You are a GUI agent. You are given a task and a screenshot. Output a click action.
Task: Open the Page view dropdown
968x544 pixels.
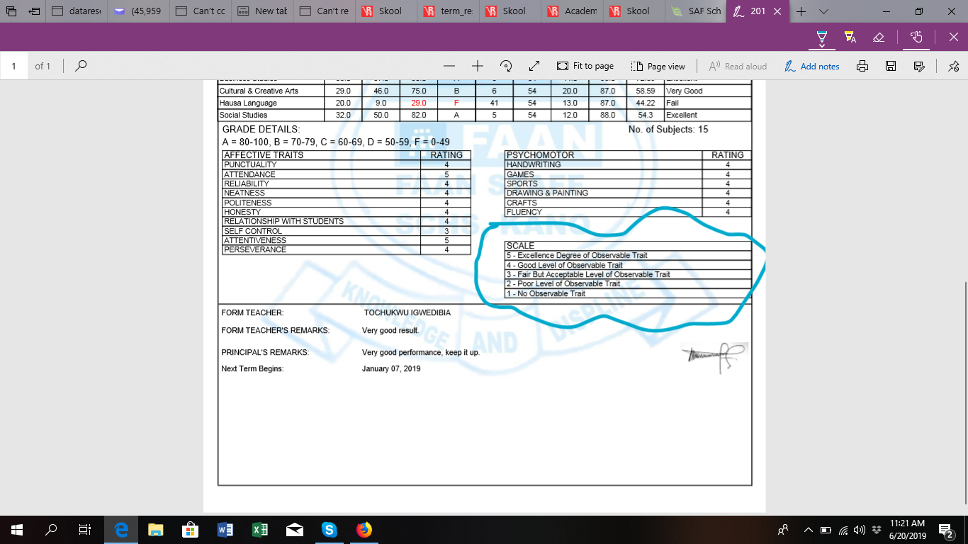658,66
